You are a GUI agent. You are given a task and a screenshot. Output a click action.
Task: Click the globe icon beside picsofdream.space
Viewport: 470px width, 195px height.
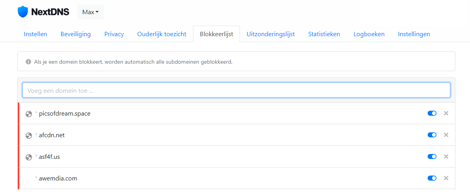[28, 114]
